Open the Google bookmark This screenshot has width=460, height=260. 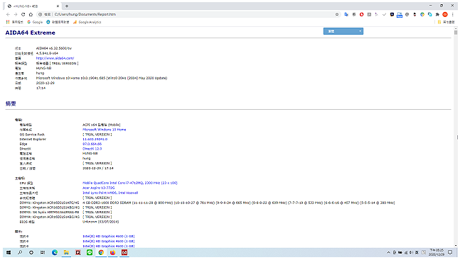pos(35,22)
